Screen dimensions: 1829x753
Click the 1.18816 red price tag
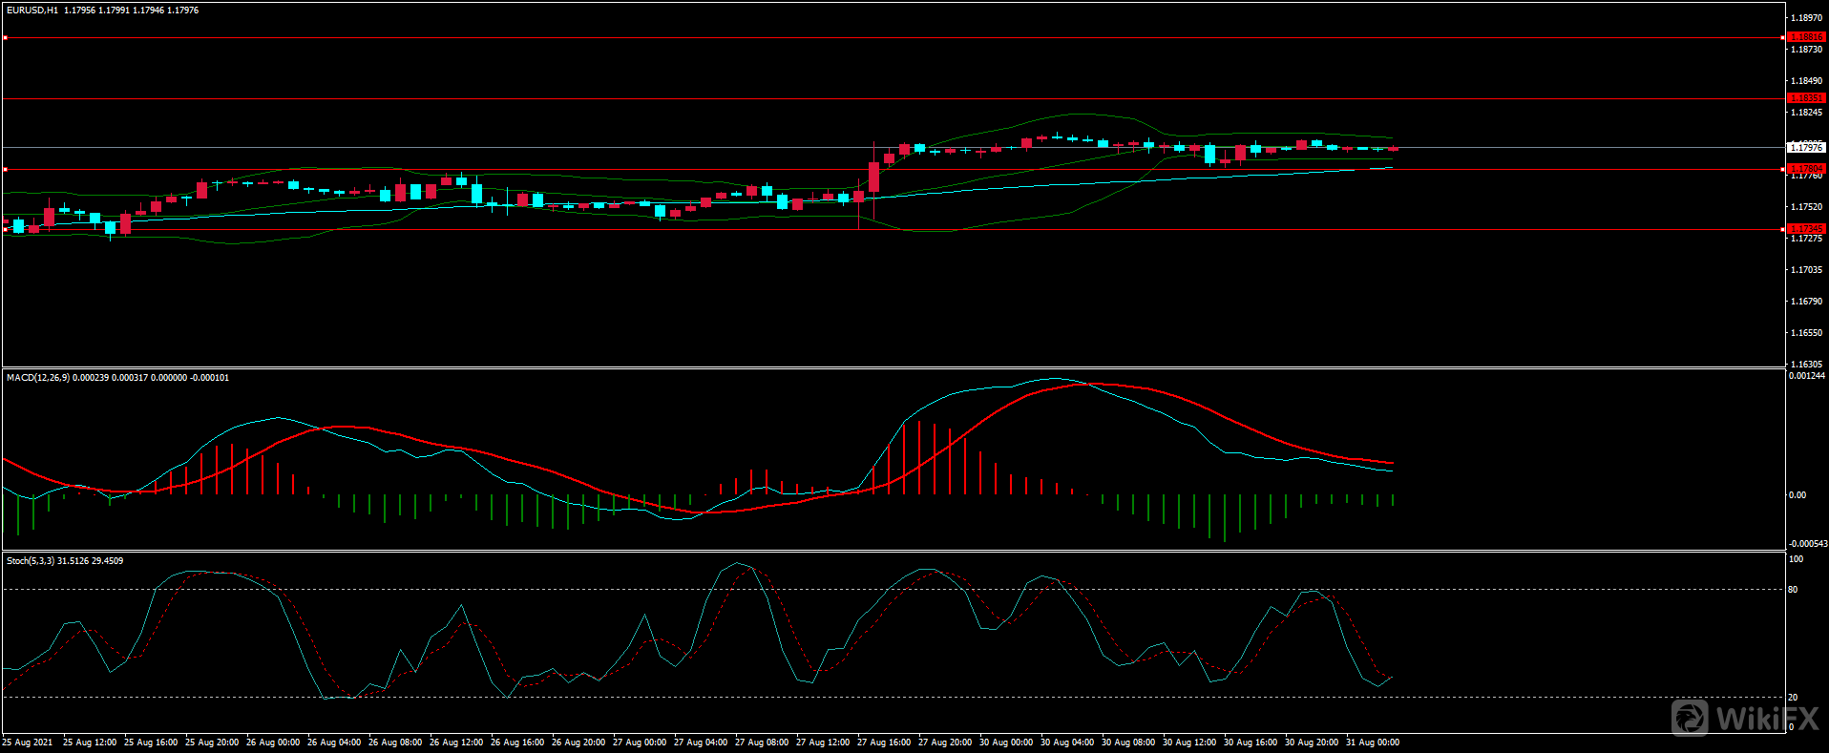click(x=1805, y=37)
